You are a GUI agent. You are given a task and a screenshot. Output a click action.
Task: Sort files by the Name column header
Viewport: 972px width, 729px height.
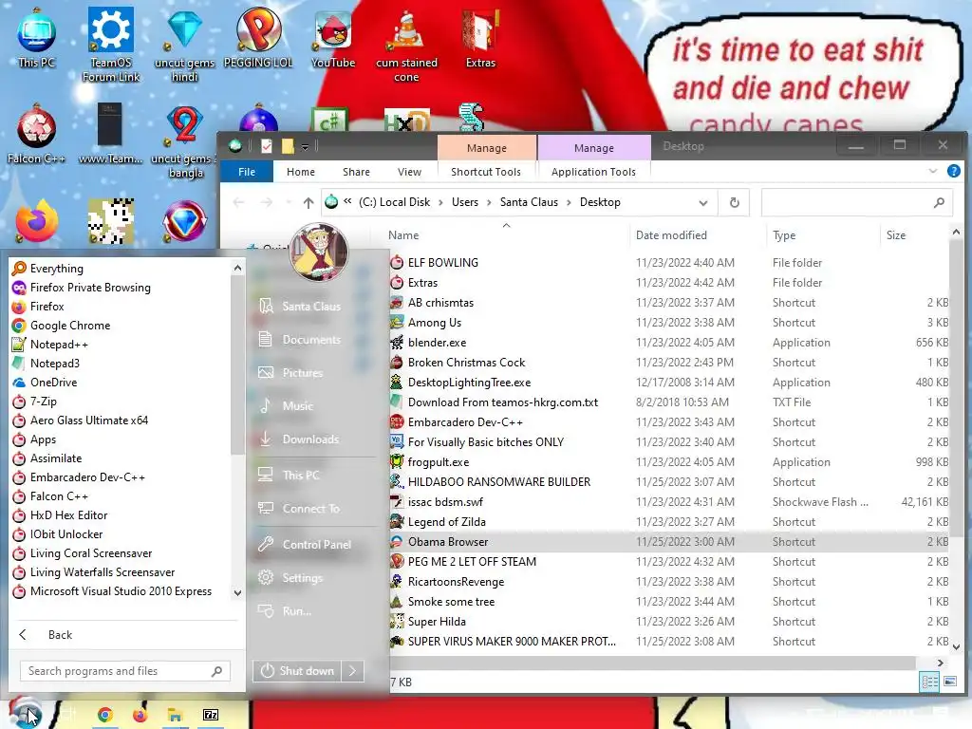[x=403, y=235]
